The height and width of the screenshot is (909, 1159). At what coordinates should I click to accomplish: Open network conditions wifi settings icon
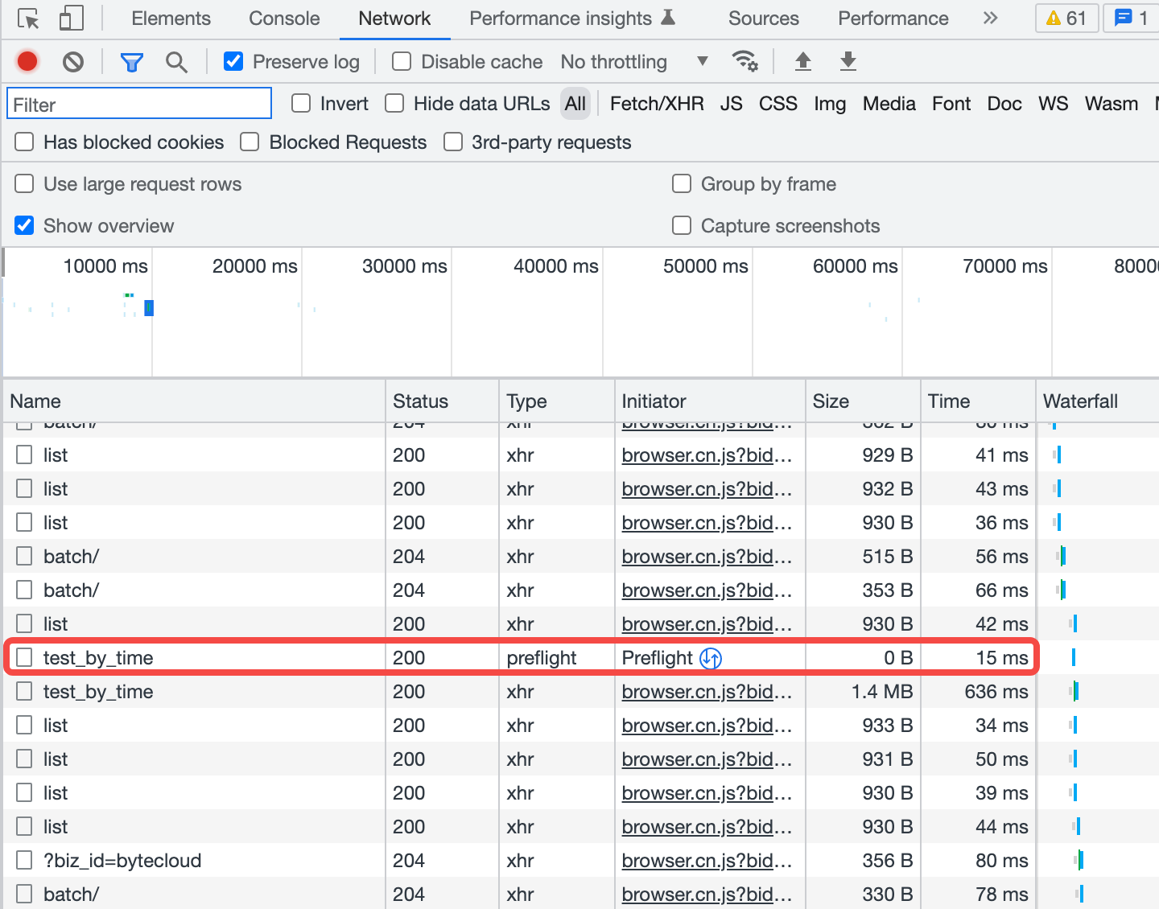coord(744,61)
